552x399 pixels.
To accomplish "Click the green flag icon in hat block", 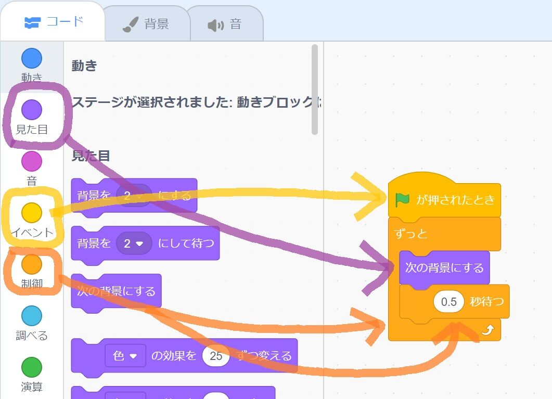I will 402,200.
